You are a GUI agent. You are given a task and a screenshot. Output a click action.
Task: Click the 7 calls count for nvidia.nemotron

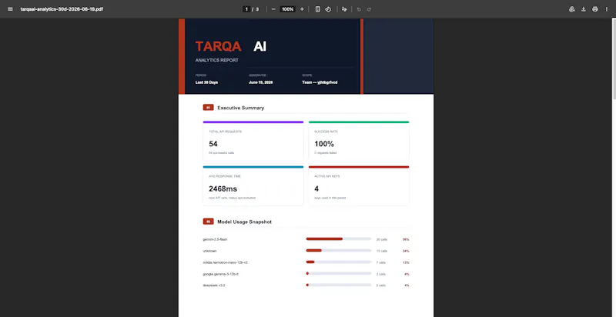[x=380, y=262]
